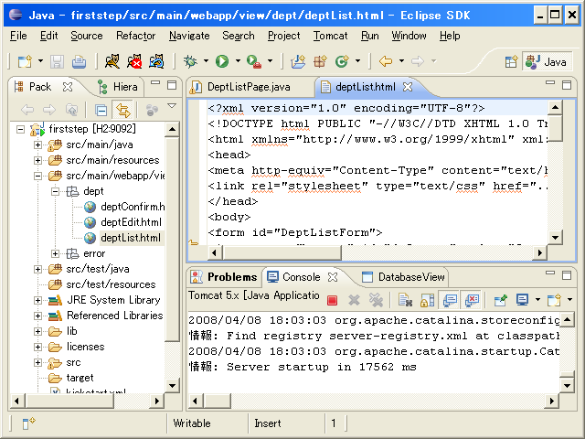Image resolution: width=585 pixels, height=439 pixels.
Task: Click the Print toolbar icon
Action: coord(80,61)
